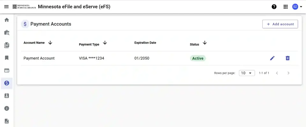
Task: Select the Payment Account name cell
Action: [39, 58]
